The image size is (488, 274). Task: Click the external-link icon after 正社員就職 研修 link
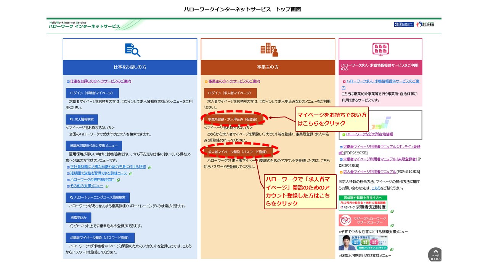pos(150,167)
